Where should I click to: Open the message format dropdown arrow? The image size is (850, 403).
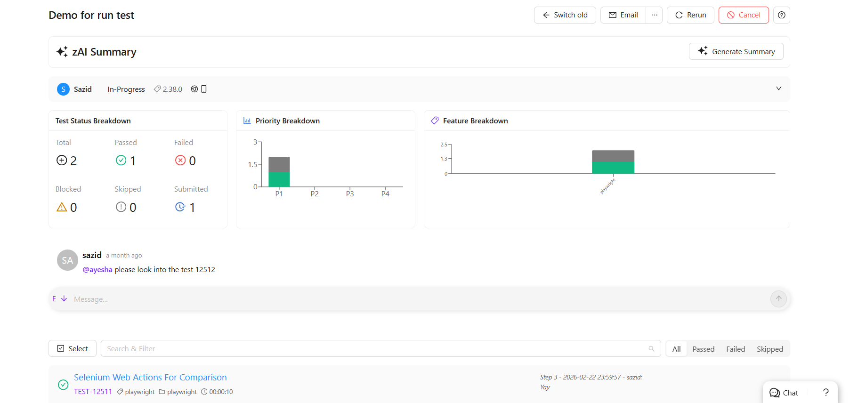pyautogui.click(x=64, y=299)
